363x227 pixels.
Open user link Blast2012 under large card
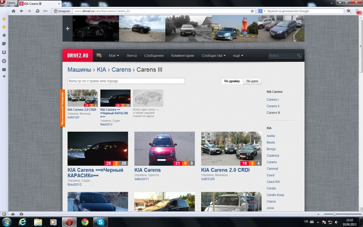[74, 185]
